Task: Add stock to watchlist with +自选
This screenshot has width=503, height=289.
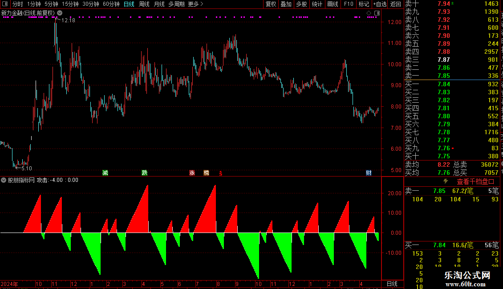Action: pos(380,4)
